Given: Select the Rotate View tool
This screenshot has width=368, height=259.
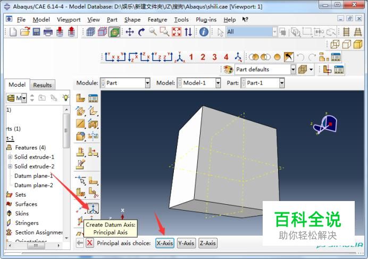Looking at the screenshot, I should [x=141, y=32].
